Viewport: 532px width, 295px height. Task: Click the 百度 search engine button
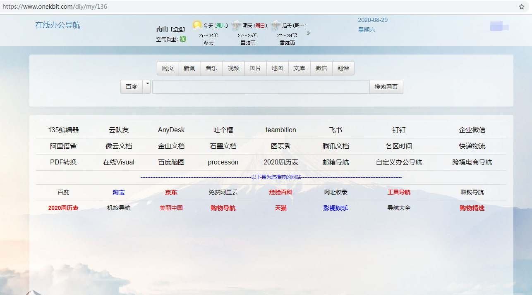pyautogui.click(x=131, y=87)
